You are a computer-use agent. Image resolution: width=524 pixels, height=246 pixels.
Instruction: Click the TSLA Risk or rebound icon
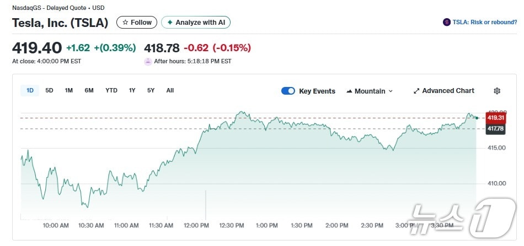click(x=446, y=23)
